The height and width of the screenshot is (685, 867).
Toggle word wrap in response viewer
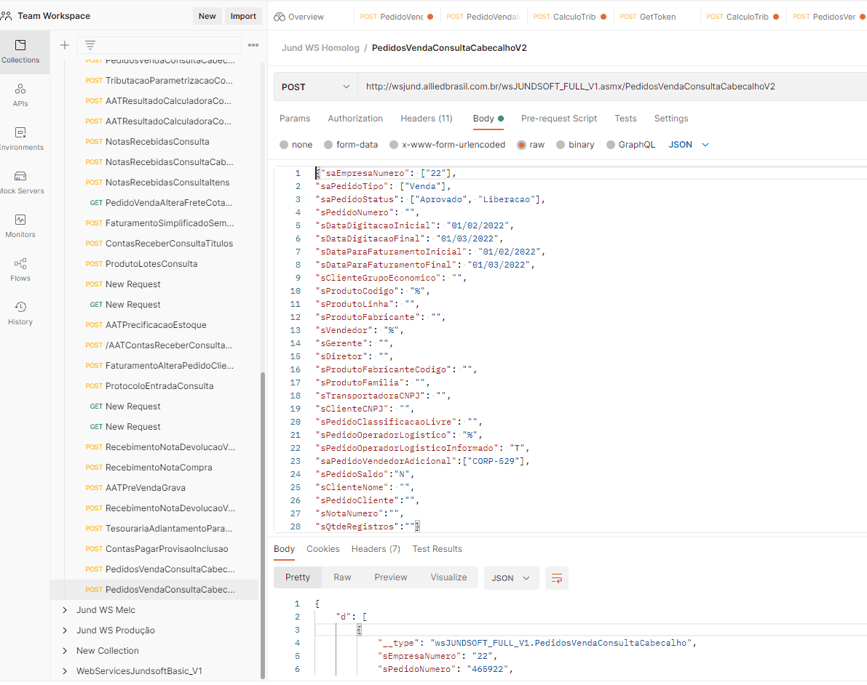pyautogui.click(x=557, y=578)
